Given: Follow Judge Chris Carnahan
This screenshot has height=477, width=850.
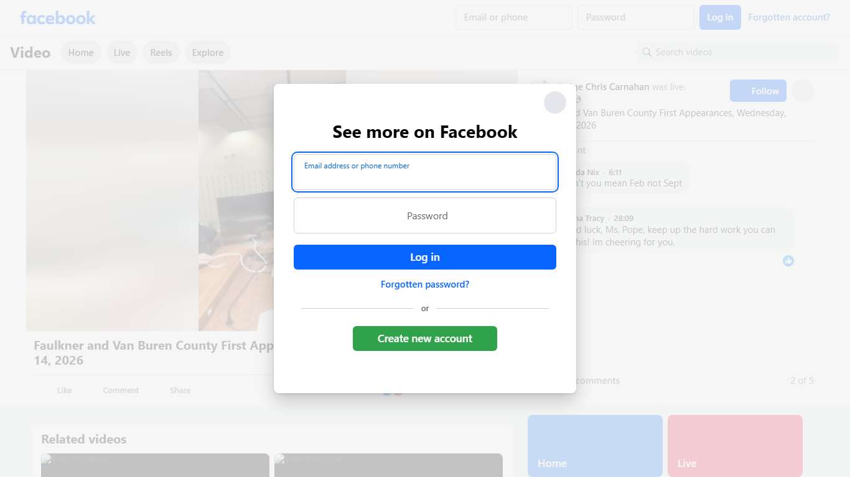Looking at the screenshot, I should click(758, 91).
